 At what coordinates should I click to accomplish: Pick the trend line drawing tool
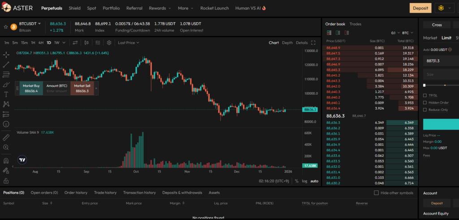click(x=6, y=65)
